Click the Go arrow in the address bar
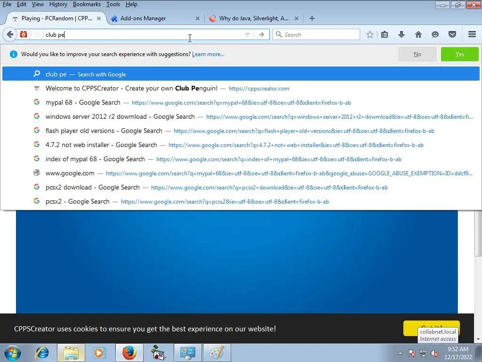 pos(262,34)
